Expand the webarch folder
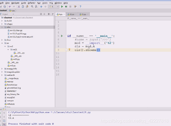 [x=2, y=75]
